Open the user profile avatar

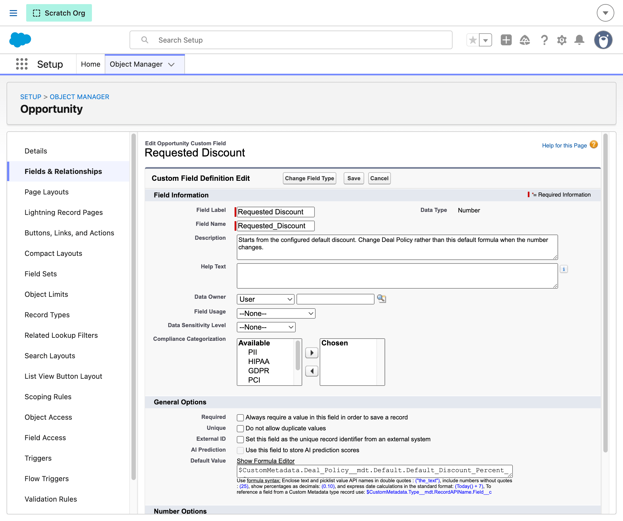coord(603,40)
